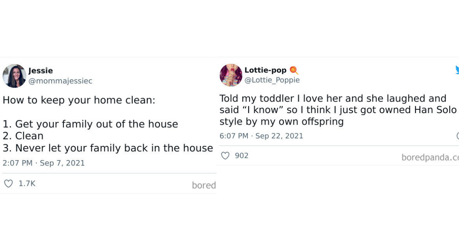Screen dimensions: 459x240
Task: Click Jessie's profile avatar
Action: tap(14, 75)
